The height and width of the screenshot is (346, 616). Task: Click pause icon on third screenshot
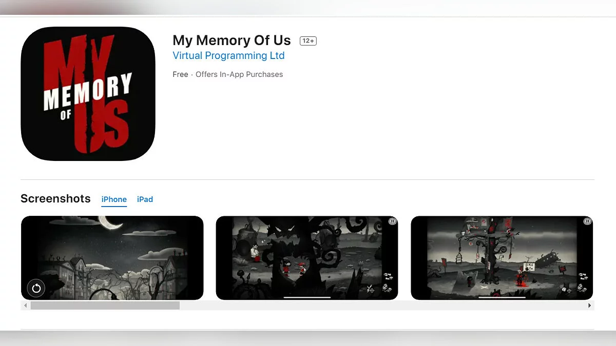(587, 221)
